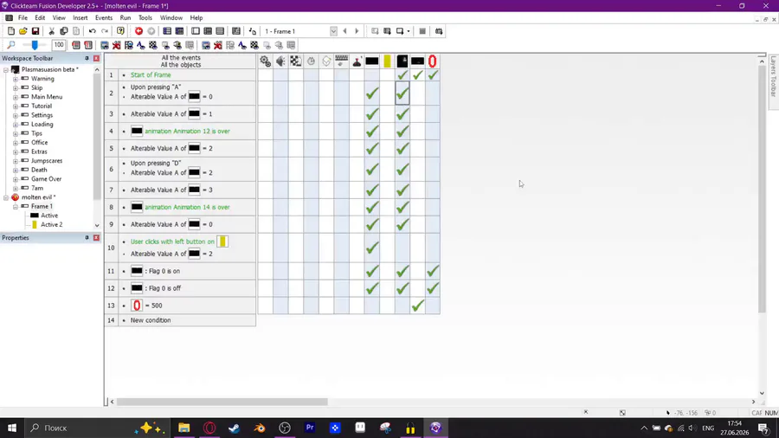Viewport: 779px width, 438px height.
Task: Select the Sound object column icon
Action: coord(280,61)
